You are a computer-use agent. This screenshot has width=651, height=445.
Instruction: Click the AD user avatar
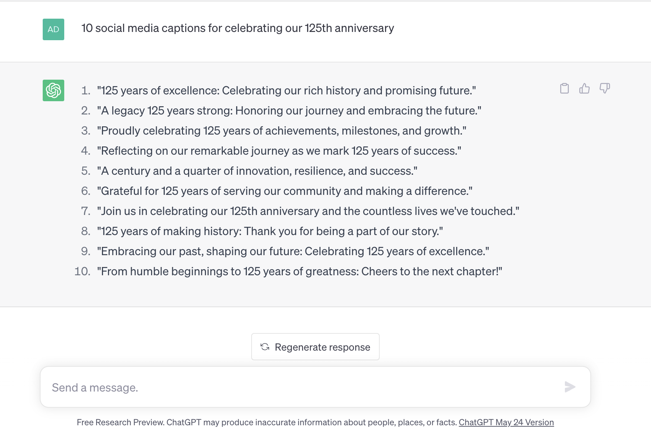(53, 29)
